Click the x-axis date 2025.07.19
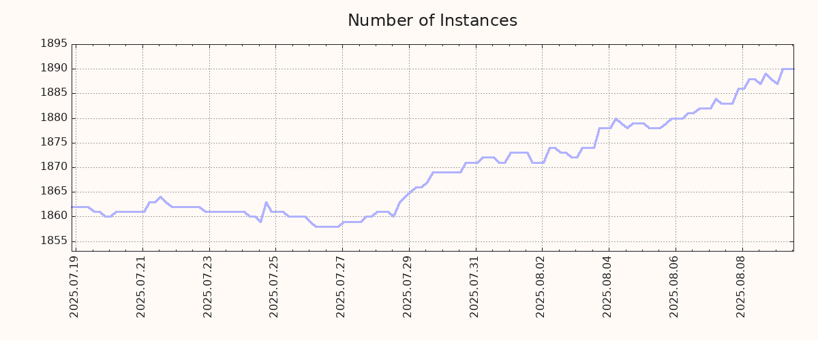 point(75,286)
